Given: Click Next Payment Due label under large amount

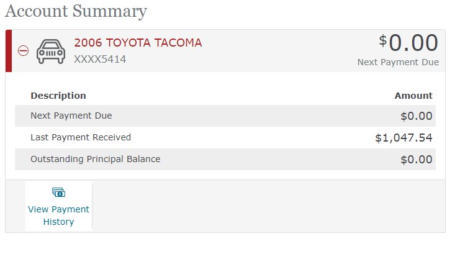Looking at the screenshot, I should click(398, 62).
